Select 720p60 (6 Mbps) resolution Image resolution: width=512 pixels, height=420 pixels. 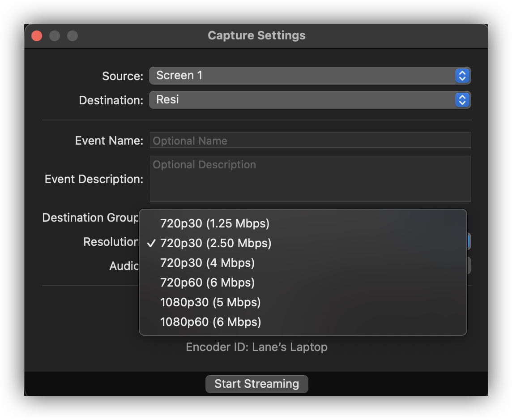(x=207, y=283)
